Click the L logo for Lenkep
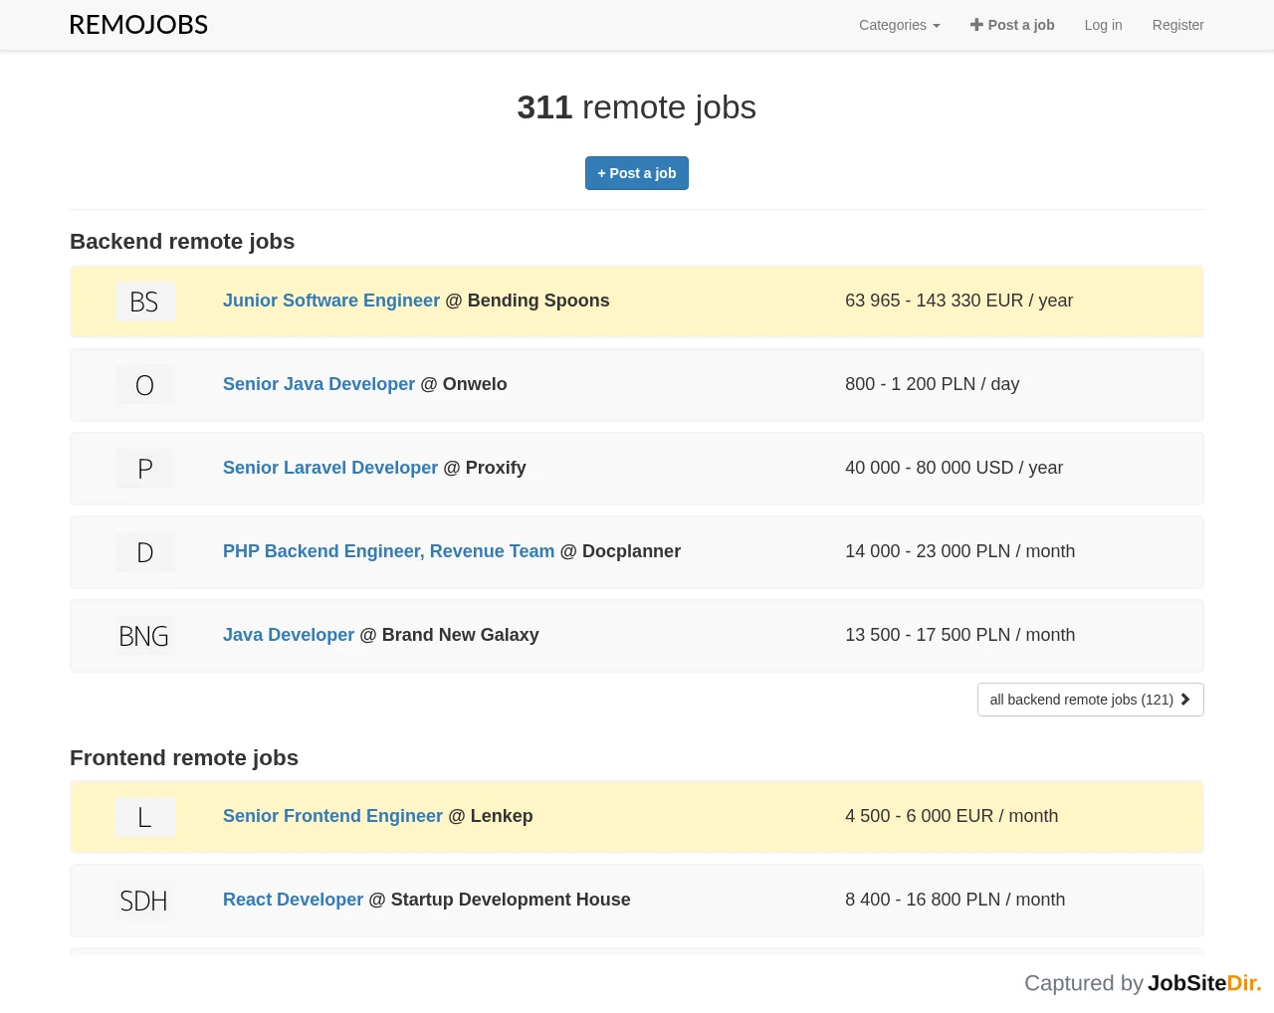The height and width of the screenshot is (1013, 1274). click(x=144, y=817)
